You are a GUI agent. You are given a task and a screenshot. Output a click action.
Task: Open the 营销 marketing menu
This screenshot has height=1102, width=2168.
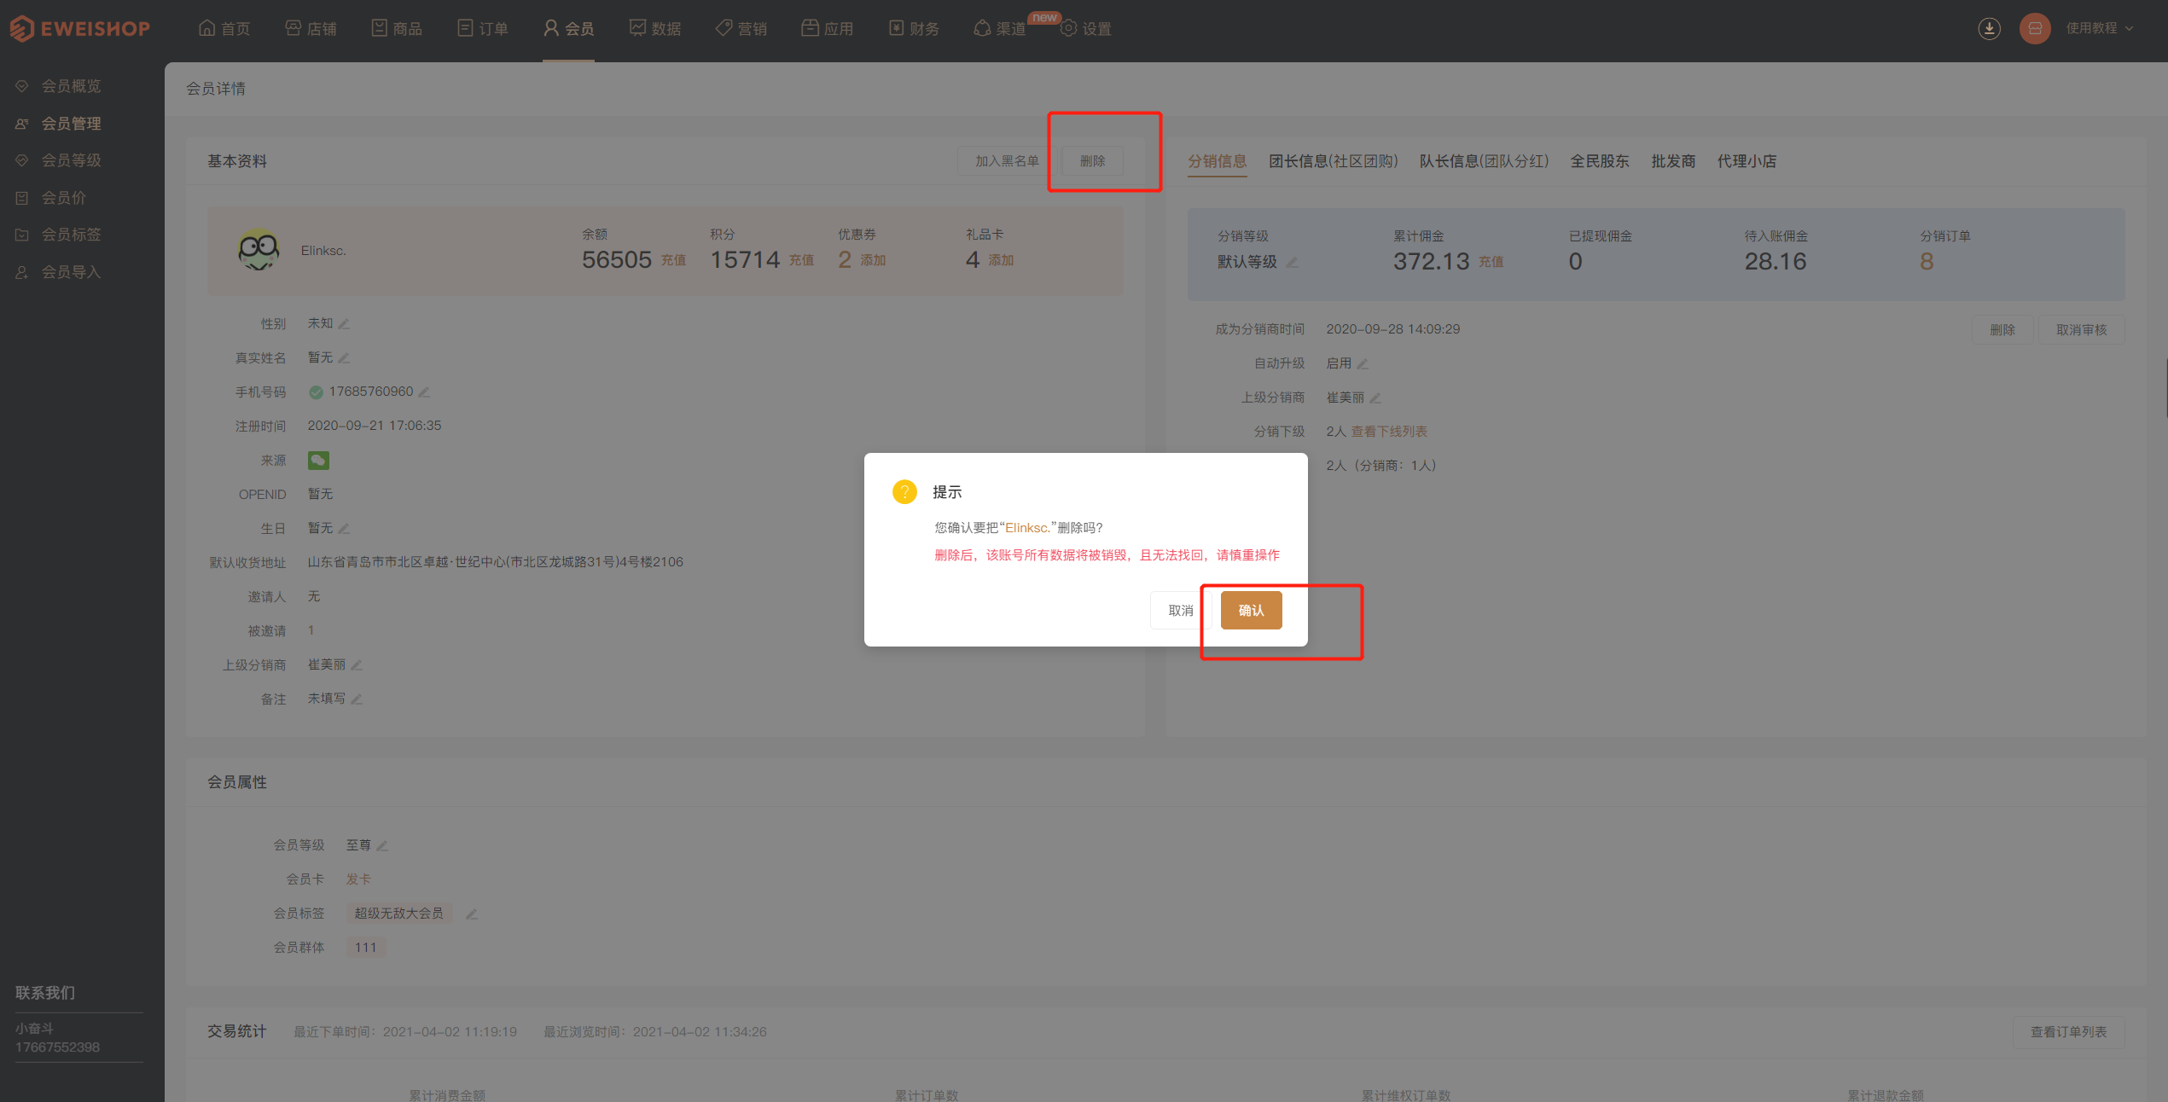[x=741, y=28]
